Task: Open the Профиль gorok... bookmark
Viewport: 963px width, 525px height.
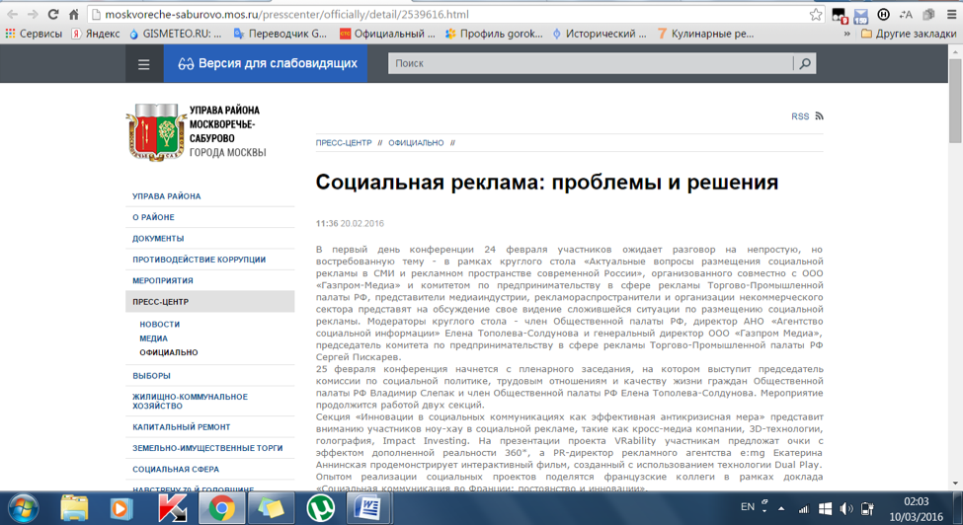Action: point(494,34)
